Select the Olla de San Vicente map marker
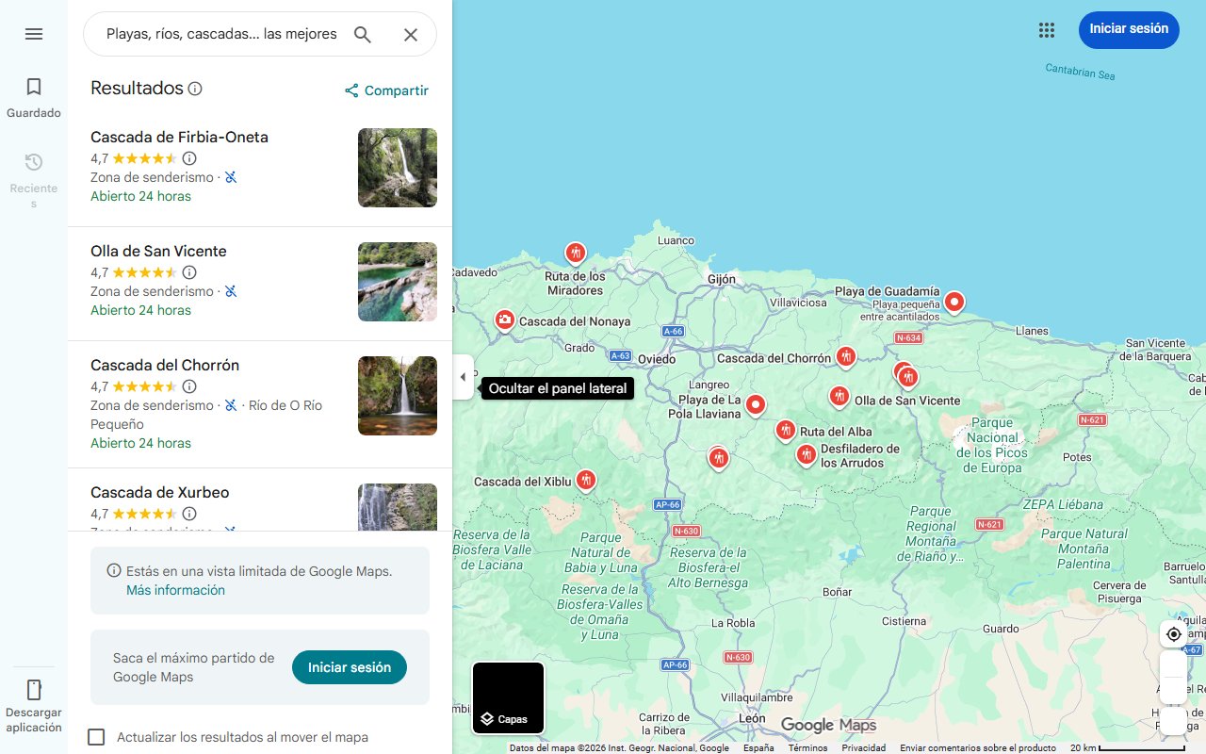 tap(839, 396)
